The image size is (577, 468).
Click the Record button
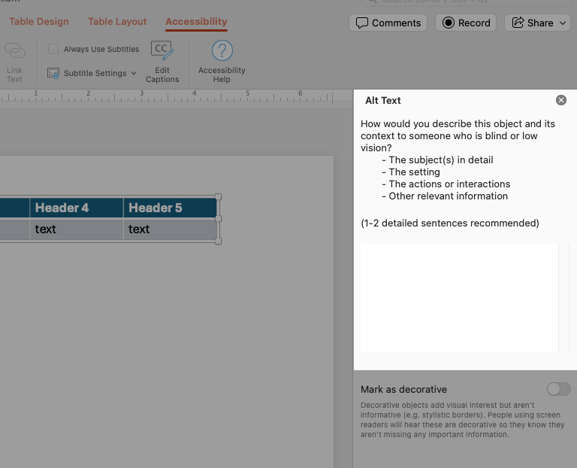[466, 23]
